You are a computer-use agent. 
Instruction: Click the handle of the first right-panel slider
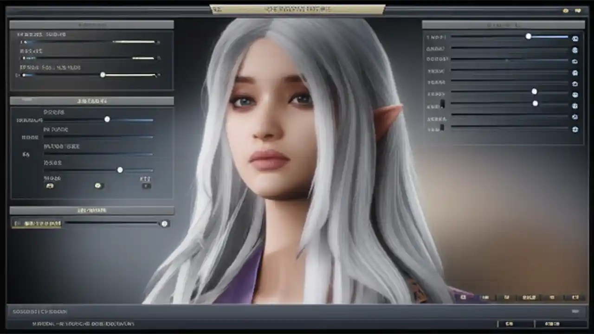[529, 37]
